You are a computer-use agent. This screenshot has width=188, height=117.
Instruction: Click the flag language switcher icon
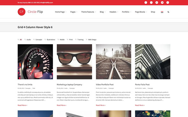point(162,12)
